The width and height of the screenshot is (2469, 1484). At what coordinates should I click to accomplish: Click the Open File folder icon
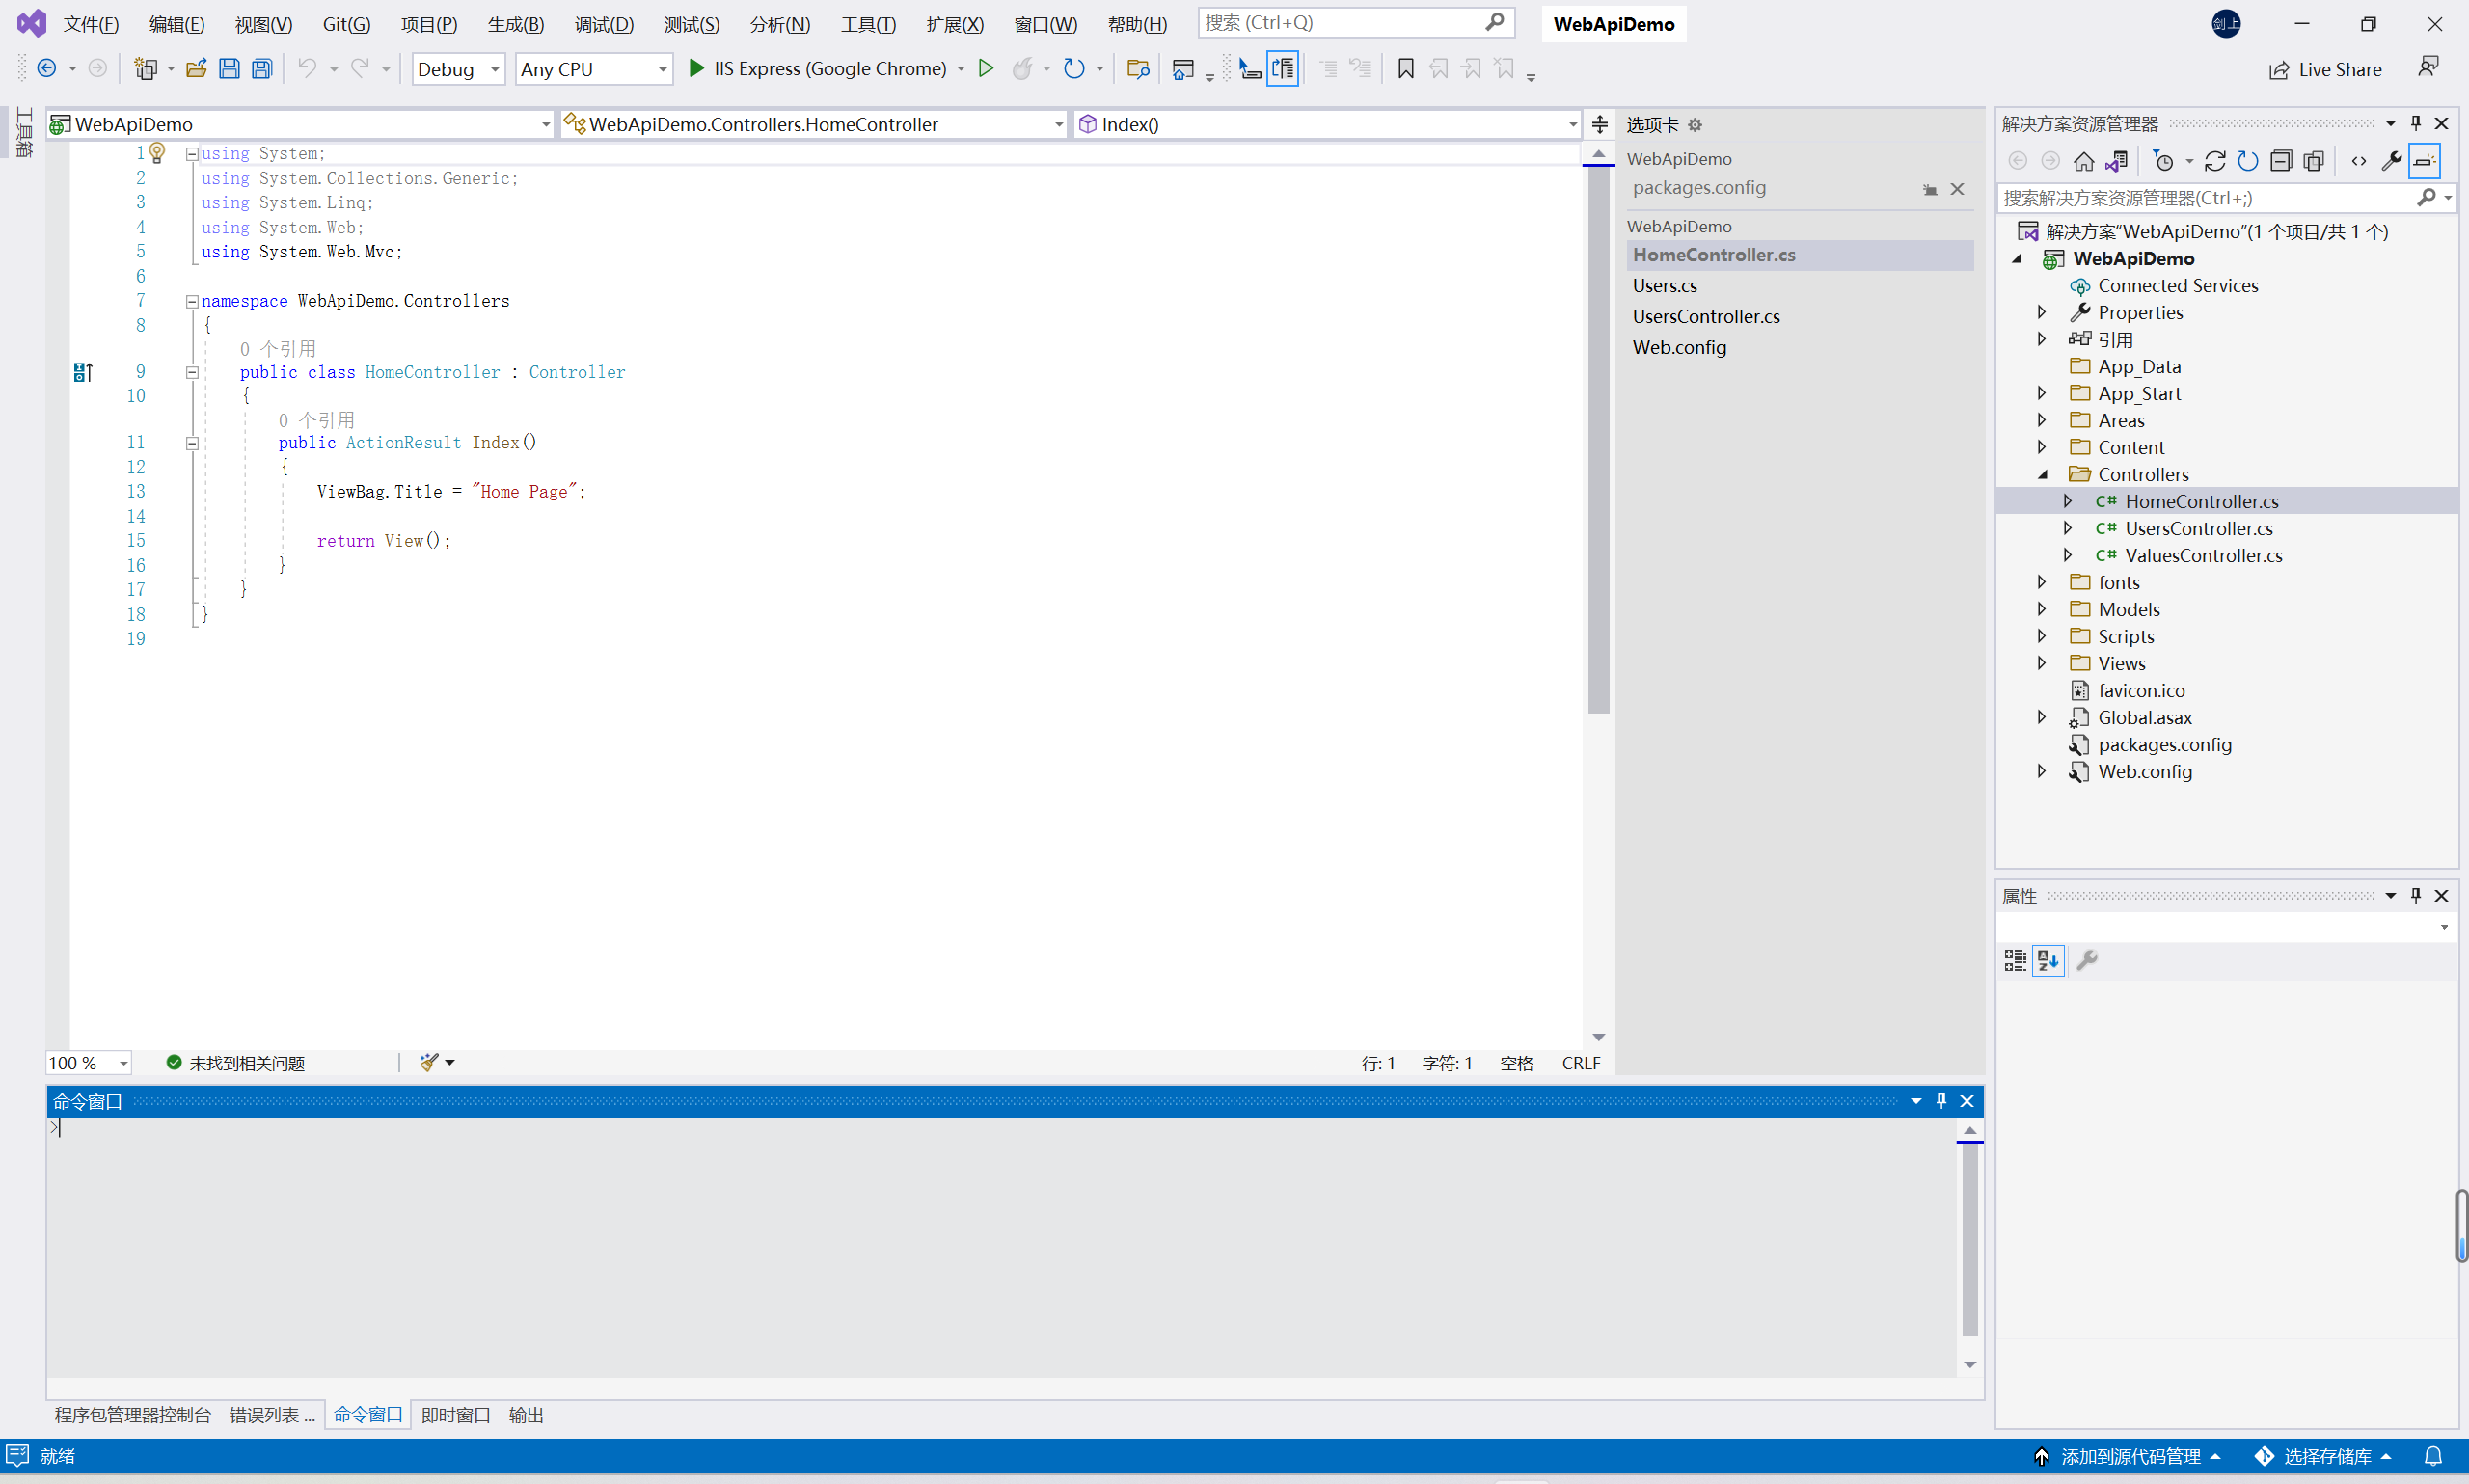pyautogui.click(x=196, y=69)
